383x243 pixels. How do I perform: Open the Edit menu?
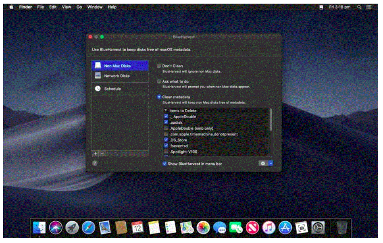tap(53, 7)
